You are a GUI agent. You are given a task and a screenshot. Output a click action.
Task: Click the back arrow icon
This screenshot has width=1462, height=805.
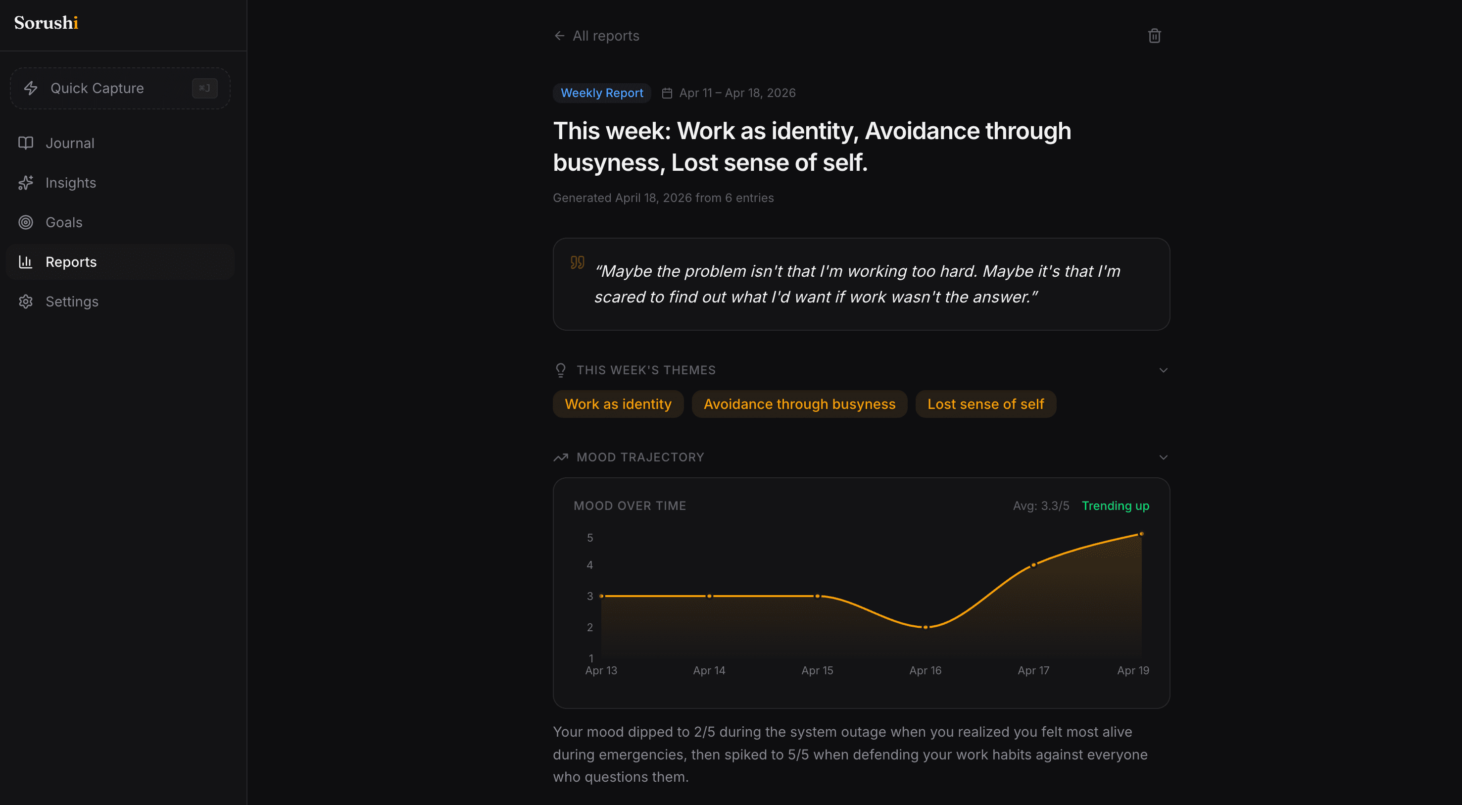560,36
